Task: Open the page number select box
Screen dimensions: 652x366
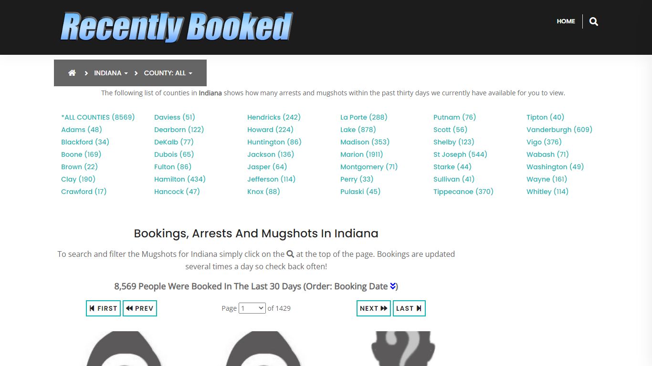Action: coord(252,308)
